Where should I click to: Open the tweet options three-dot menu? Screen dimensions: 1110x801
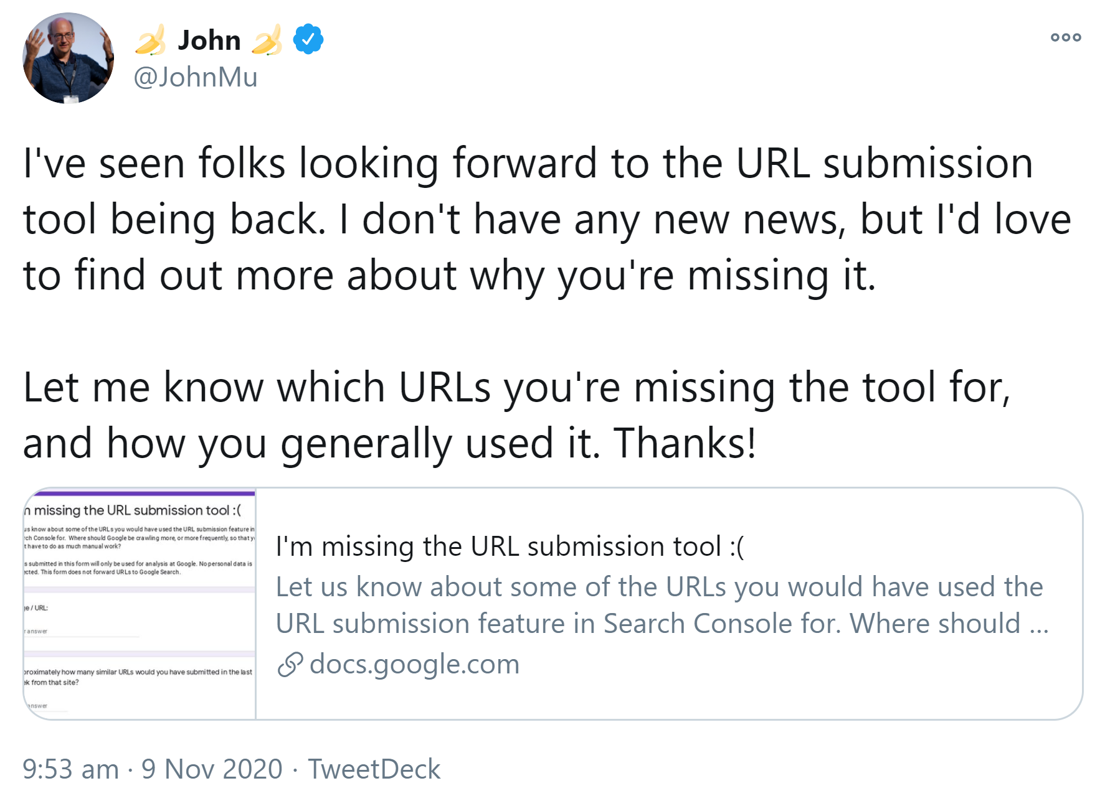[1067, 37]
